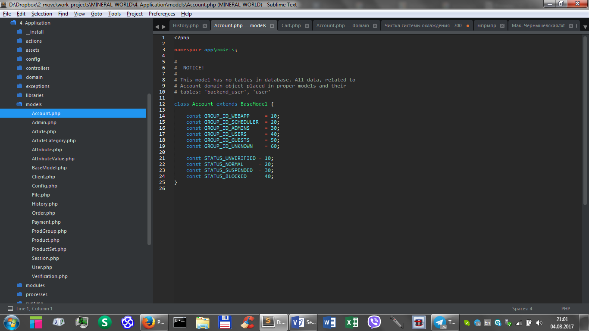Viewport: 589px width, 331px height.
Task: Open Visio from the taskbar
Action: (303, 322)
